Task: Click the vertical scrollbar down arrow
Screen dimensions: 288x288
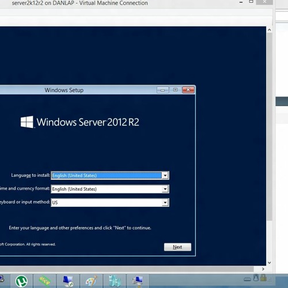Action: coord(269,263)
